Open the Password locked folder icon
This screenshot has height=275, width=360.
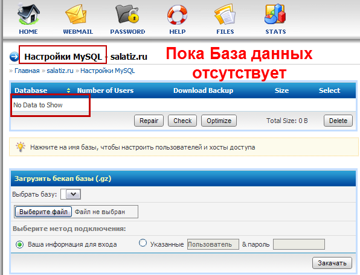(127, 14)
